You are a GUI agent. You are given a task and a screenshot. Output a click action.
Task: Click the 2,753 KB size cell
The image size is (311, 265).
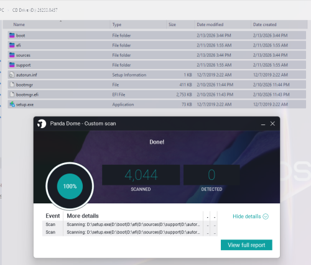[184, 95]
